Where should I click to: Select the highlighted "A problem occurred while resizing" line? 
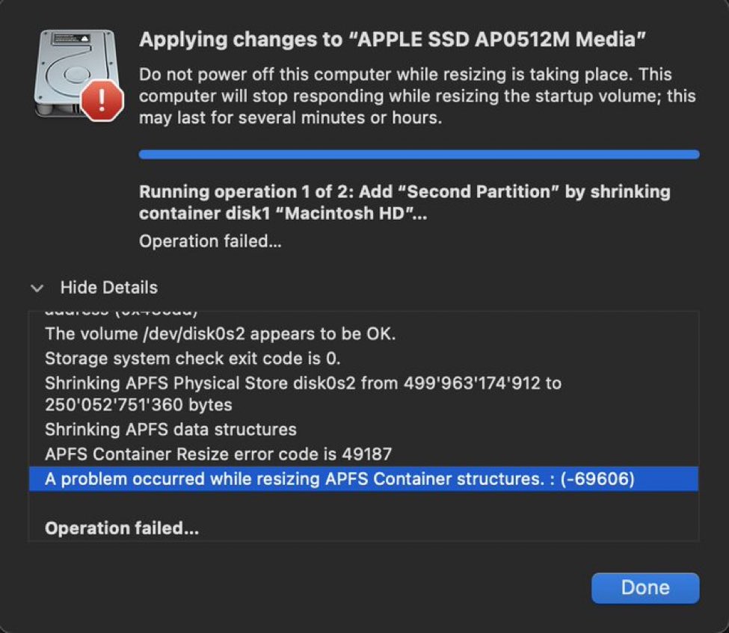pos(339,479)
